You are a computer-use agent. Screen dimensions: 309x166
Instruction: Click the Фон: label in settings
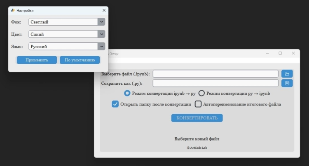16,22
